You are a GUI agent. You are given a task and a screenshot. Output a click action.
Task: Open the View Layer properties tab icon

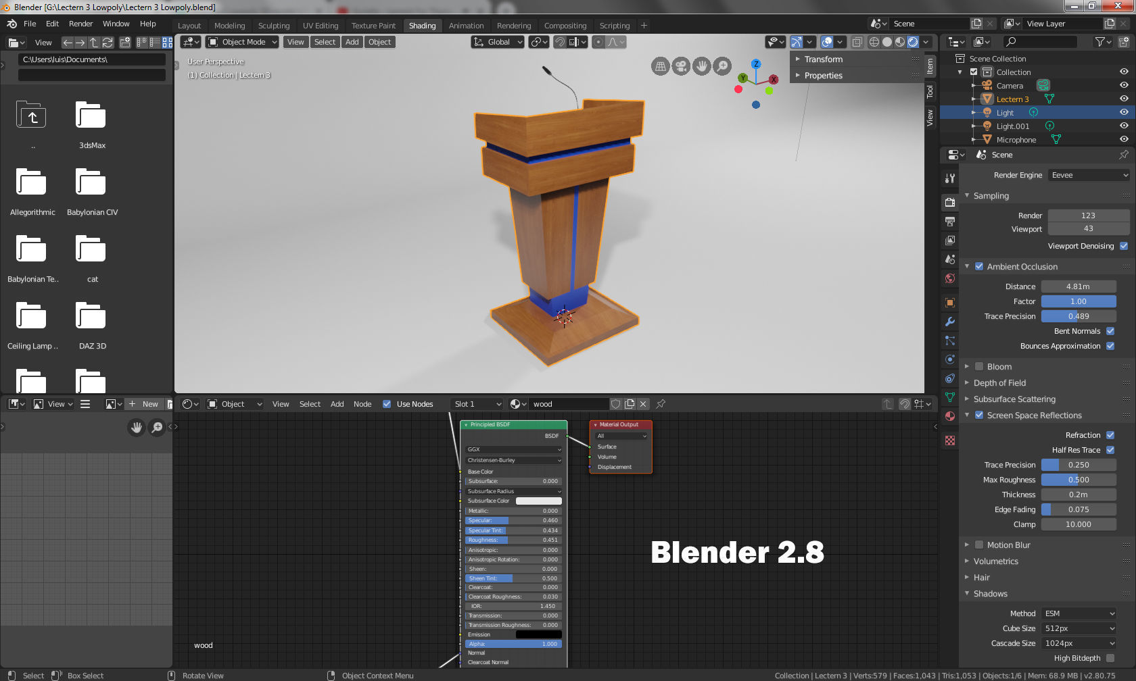click(x=950, y=241)
